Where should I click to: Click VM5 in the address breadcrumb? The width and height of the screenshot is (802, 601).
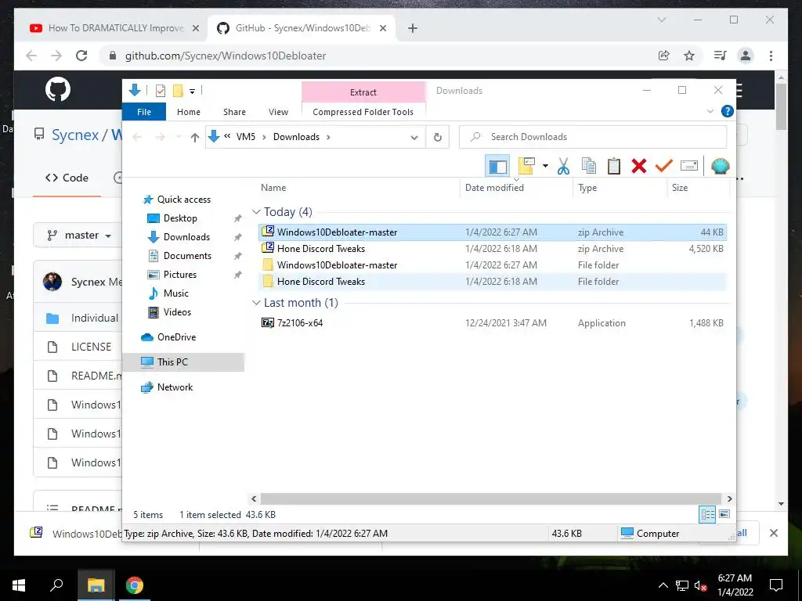[245, 137]
